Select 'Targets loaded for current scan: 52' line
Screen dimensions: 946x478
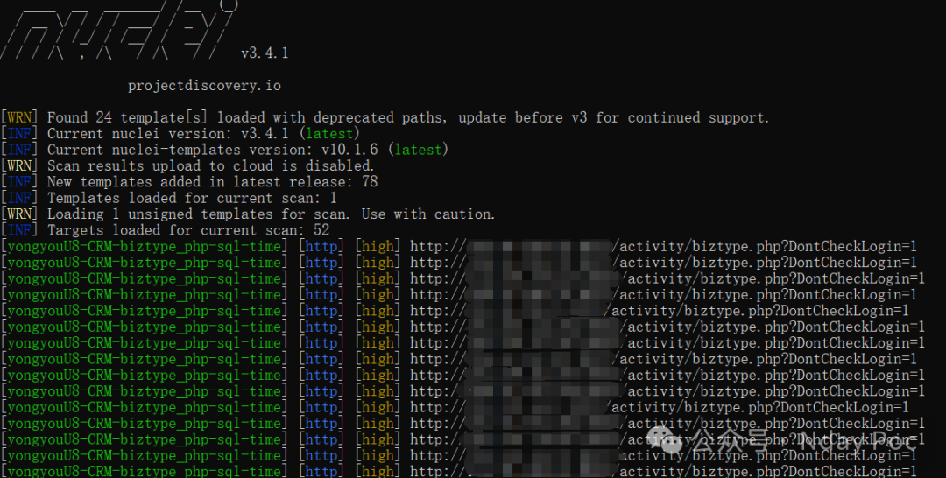[x=165, y=229]
